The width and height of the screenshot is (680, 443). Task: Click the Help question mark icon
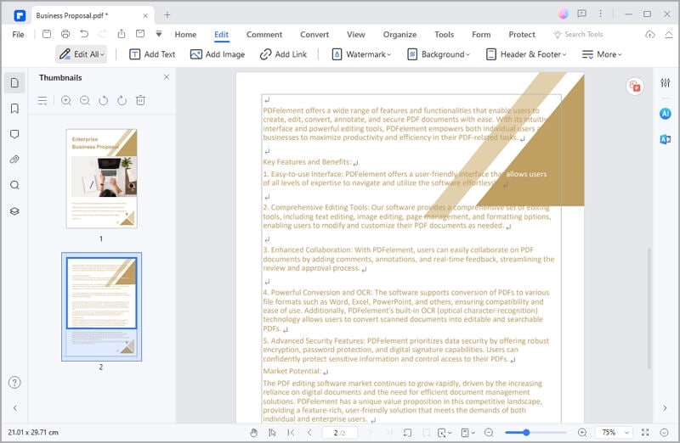pos(14,383)
